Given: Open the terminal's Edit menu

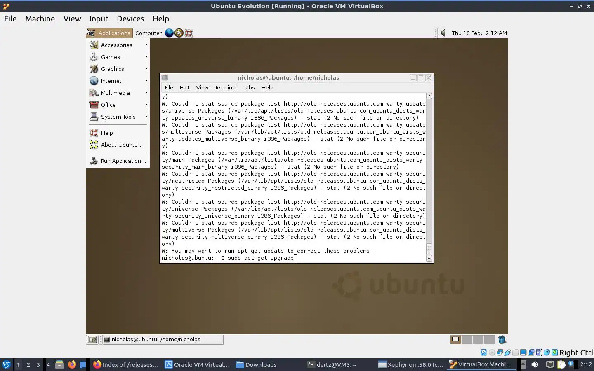Looking at the screenshot, I should point(184,87).
